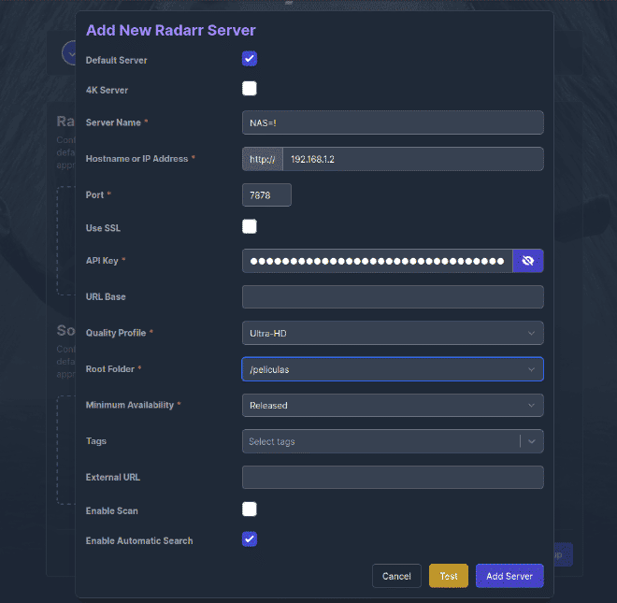Click the Tags label
Screen dimensions: 617x603
[x=96, y=441]
